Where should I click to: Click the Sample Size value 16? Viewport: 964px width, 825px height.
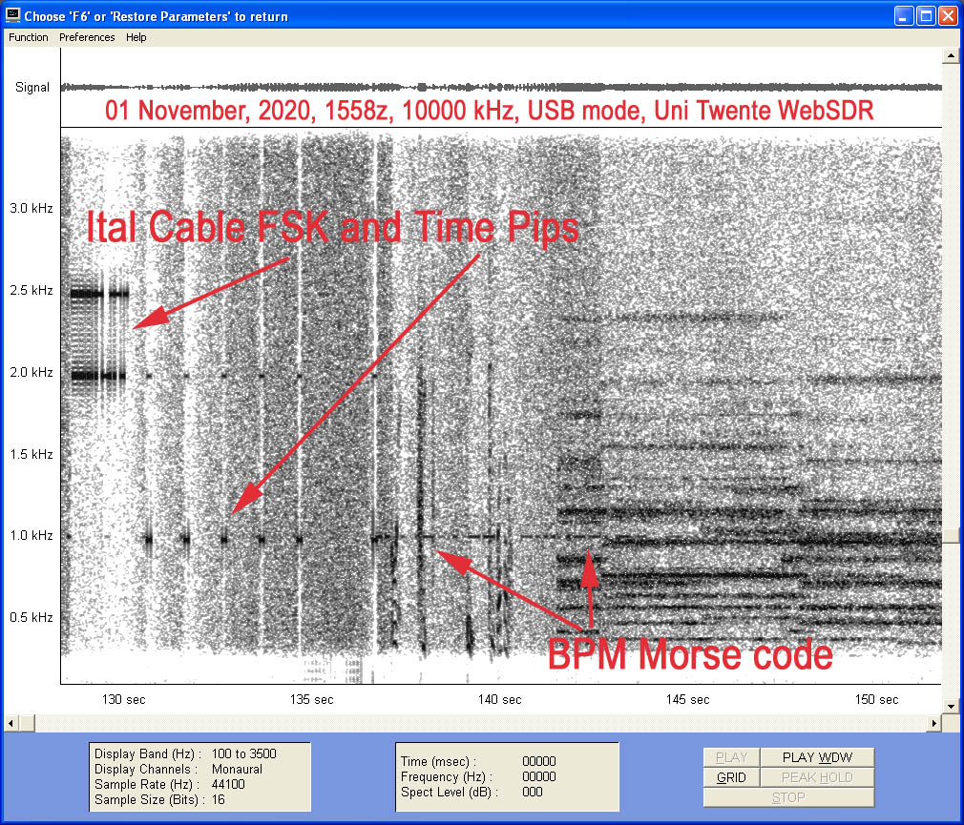point(219,800)
